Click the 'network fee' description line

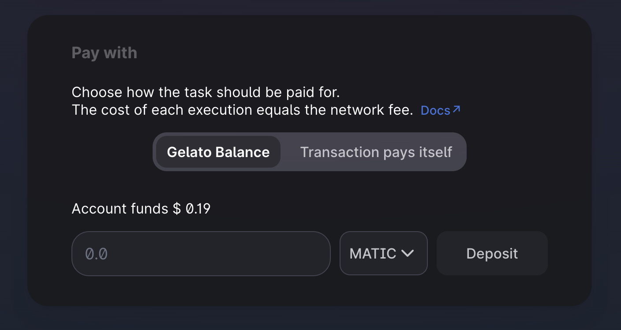243,110
